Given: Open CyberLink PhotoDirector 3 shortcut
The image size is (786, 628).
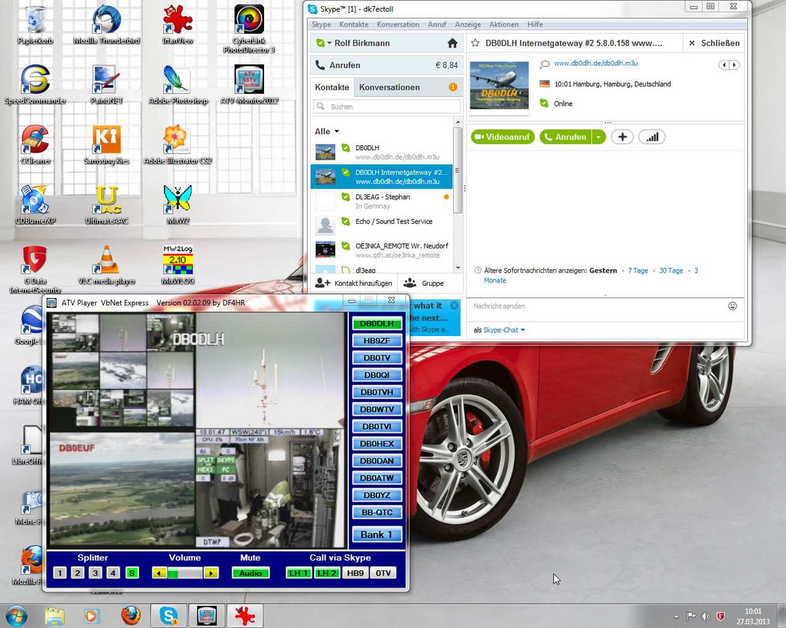Looking at the screenshot, I should click(249, 29).
